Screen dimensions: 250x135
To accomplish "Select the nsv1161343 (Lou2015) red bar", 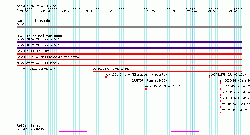I will (129, 54).
